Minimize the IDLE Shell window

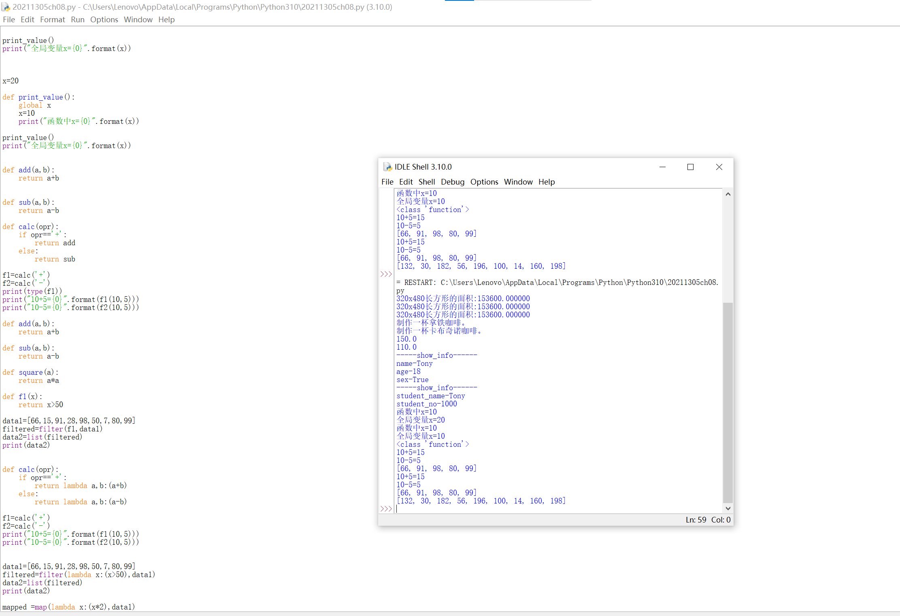(662, 167)
